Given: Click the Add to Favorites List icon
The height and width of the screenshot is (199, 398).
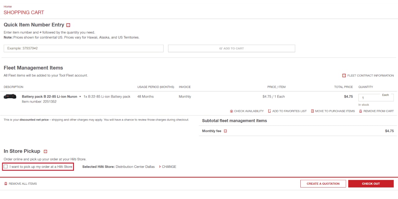Looking at the screenshot, I should 270,111.
